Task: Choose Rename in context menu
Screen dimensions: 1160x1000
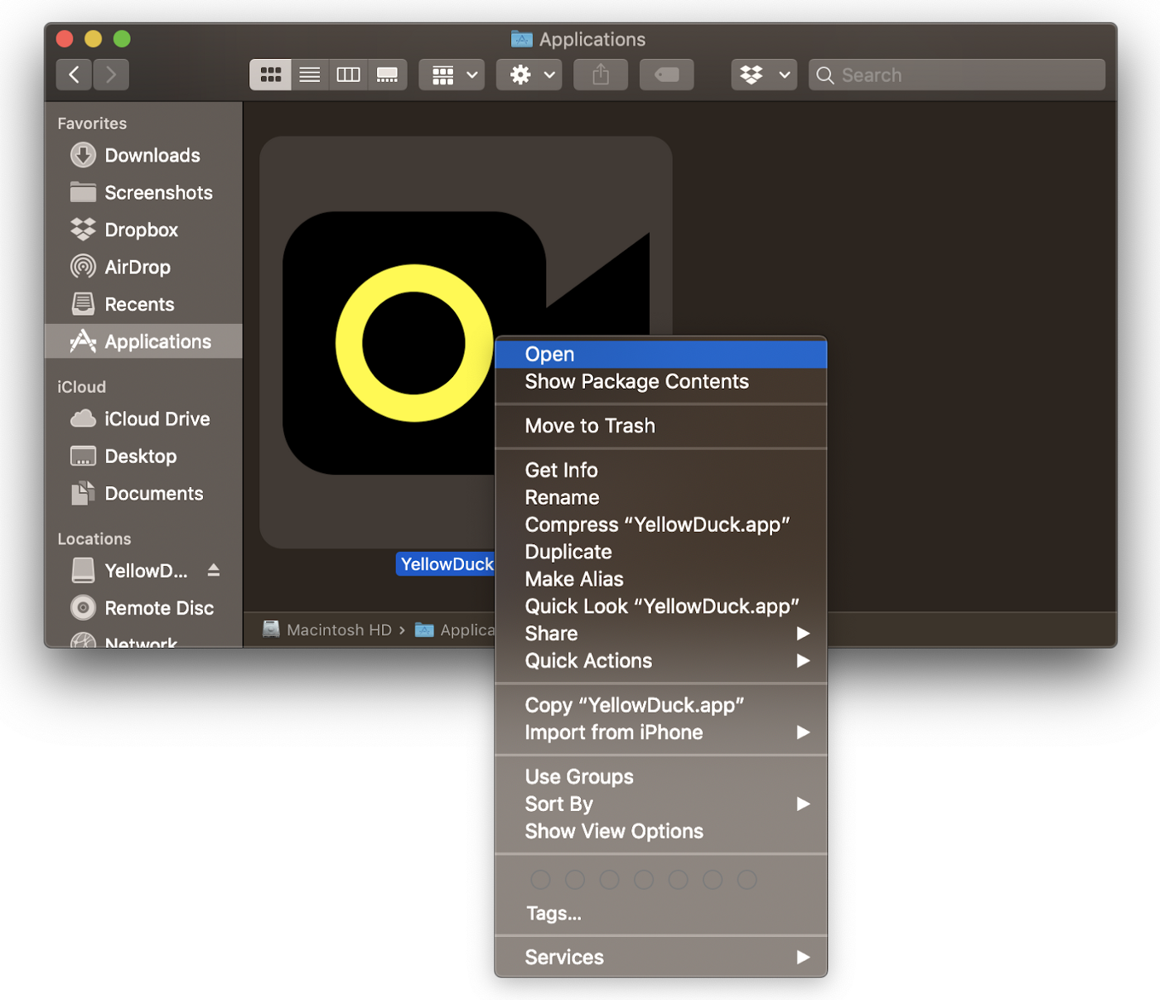Action: (x=661, y=498)
